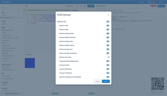Copy the React Native output code
167x96 pixels.
tap(161, 6)
